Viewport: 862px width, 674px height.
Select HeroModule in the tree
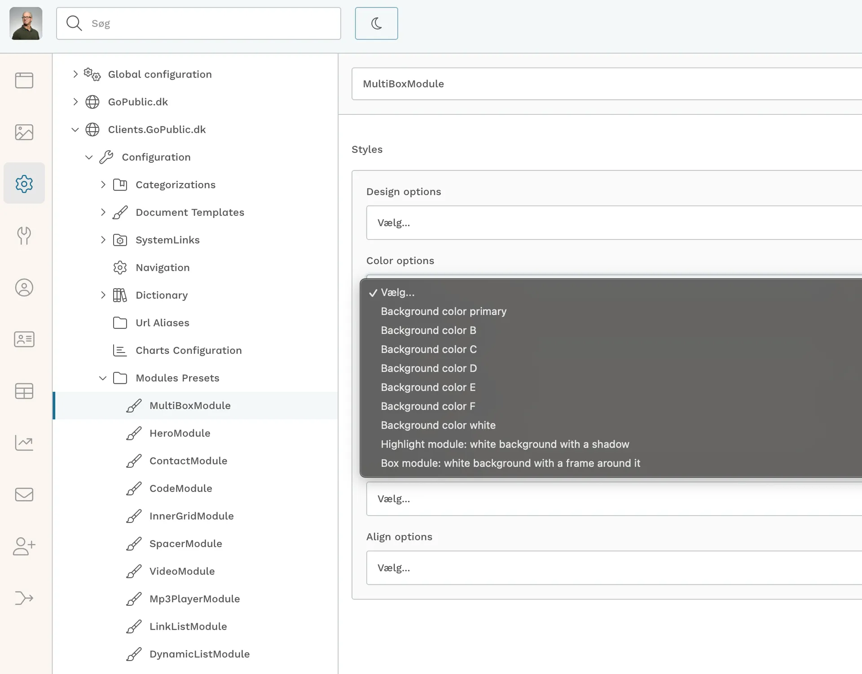pyautogui.click(x=180, y=433)
